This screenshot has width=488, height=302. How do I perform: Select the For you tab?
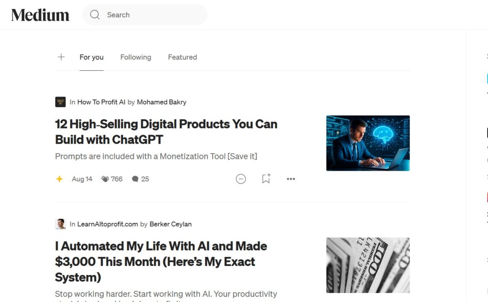[x=91, y=57]
